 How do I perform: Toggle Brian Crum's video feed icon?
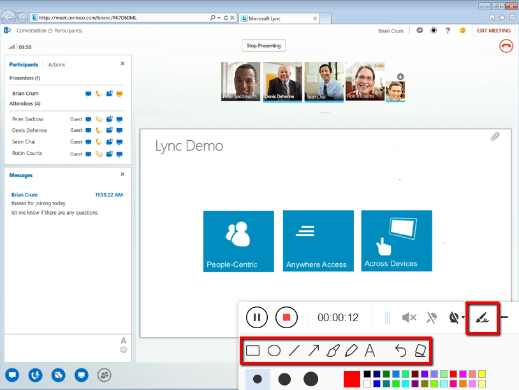tap(109, 93)
